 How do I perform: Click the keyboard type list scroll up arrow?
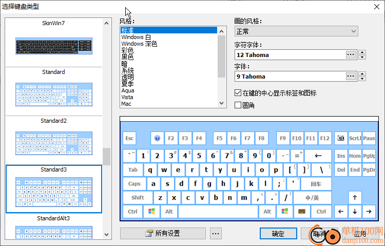point(106,23)
